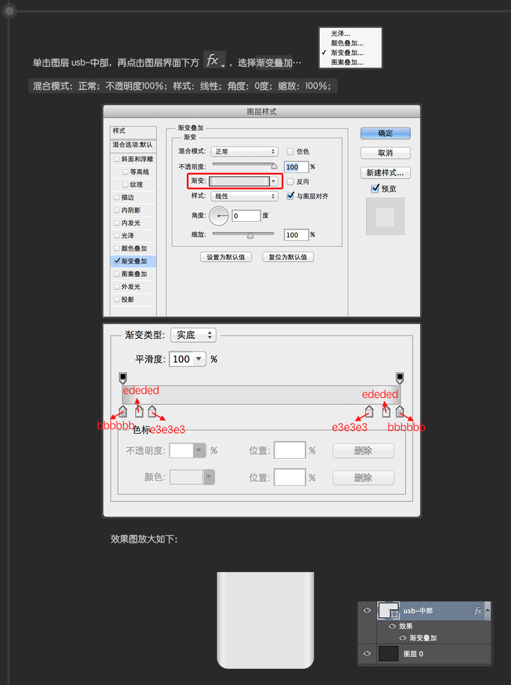Image resolution: width=511 pixels, height=685 pixels.
Task: Enable the 等高线 checkbox
Action: point(125,172)
